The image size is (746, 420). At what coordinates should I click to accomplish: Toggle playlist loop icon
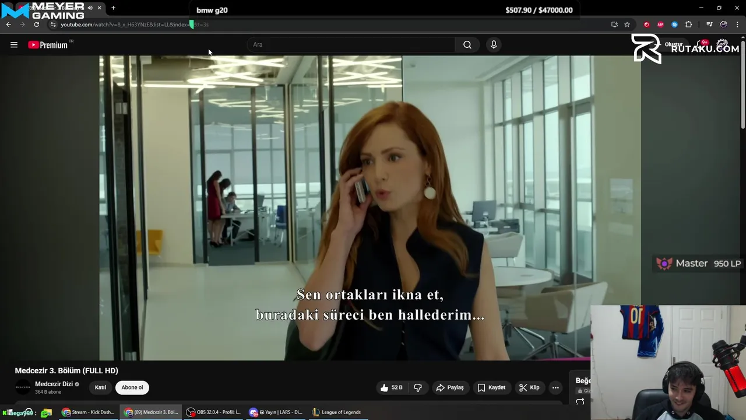coord(580,402)
